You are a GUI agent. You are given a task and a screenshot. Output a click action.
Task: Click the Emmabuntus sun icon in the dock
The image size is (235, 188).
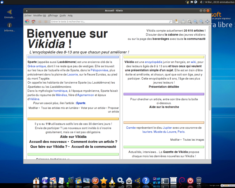[x=138, y=181]
